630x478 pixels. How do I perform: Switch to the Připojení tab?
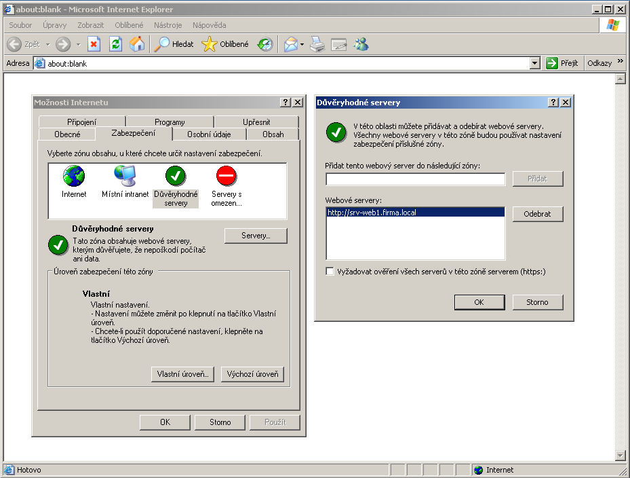(82, 122)
